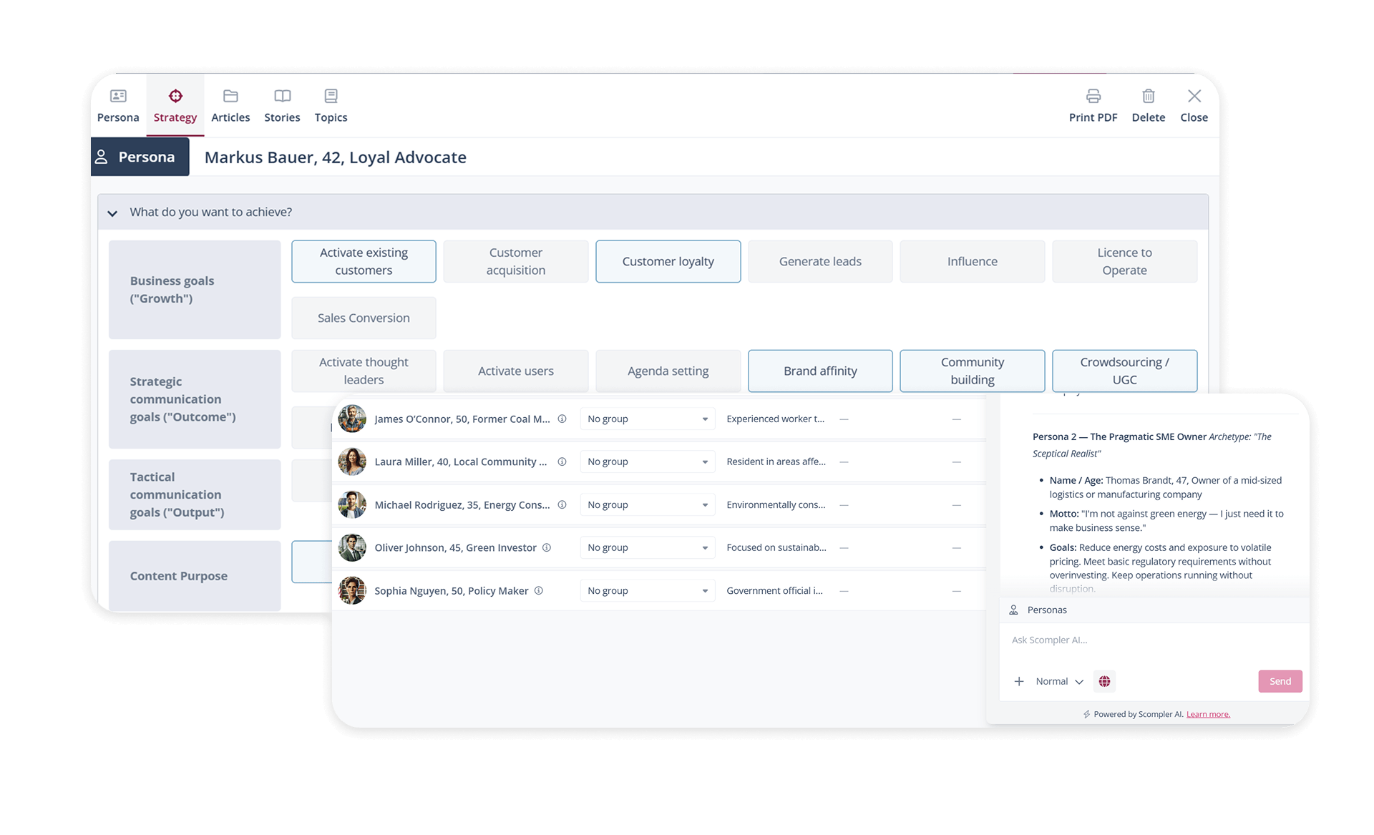Click info icon beside Sophia Nguyen
1374x835 pixels.
click(x=539, y=590)
